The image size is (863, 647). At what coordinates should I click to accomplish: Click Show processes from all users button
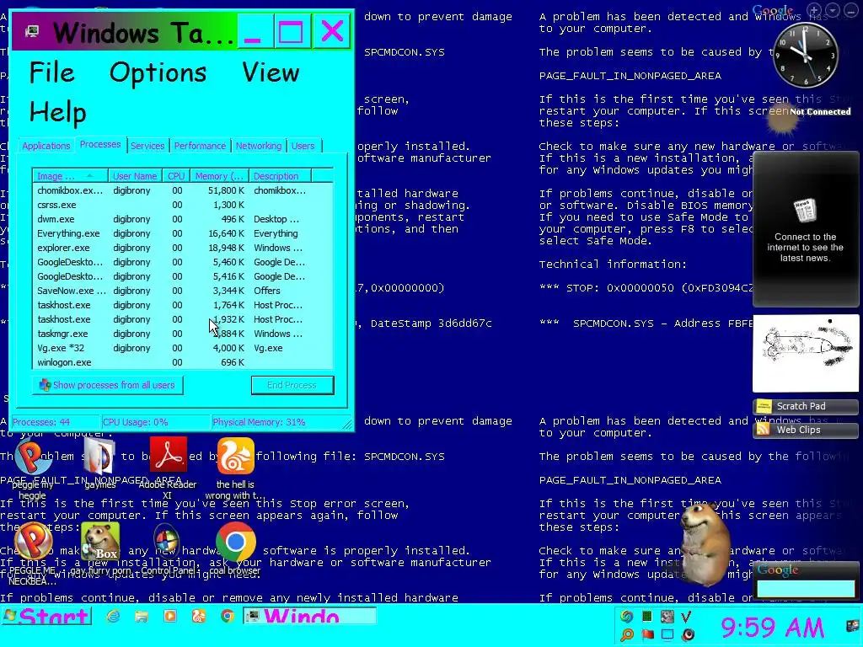pyautogui.click(x=108, y=385)
